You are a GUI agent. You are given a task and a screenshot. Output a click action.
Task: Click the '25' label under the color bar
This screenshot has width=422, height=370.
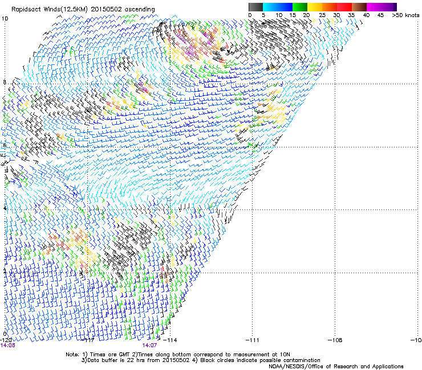322,15
